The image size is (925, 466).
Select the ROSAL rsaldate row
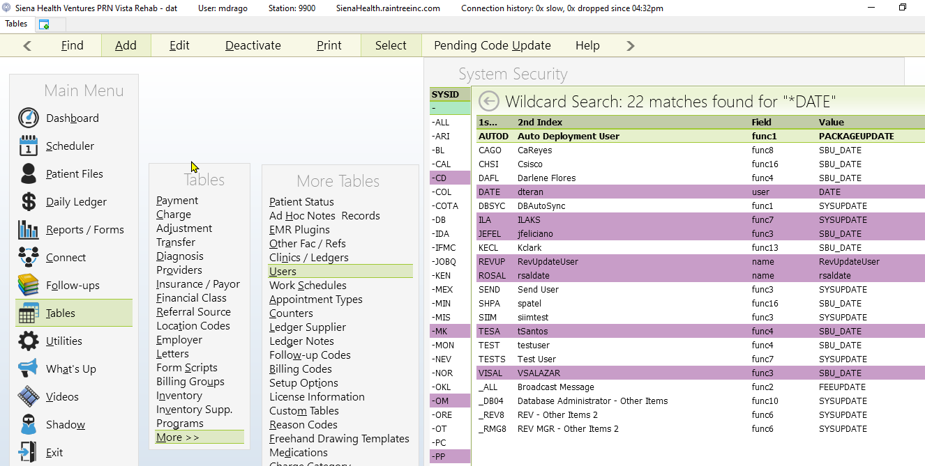point(700,276)
